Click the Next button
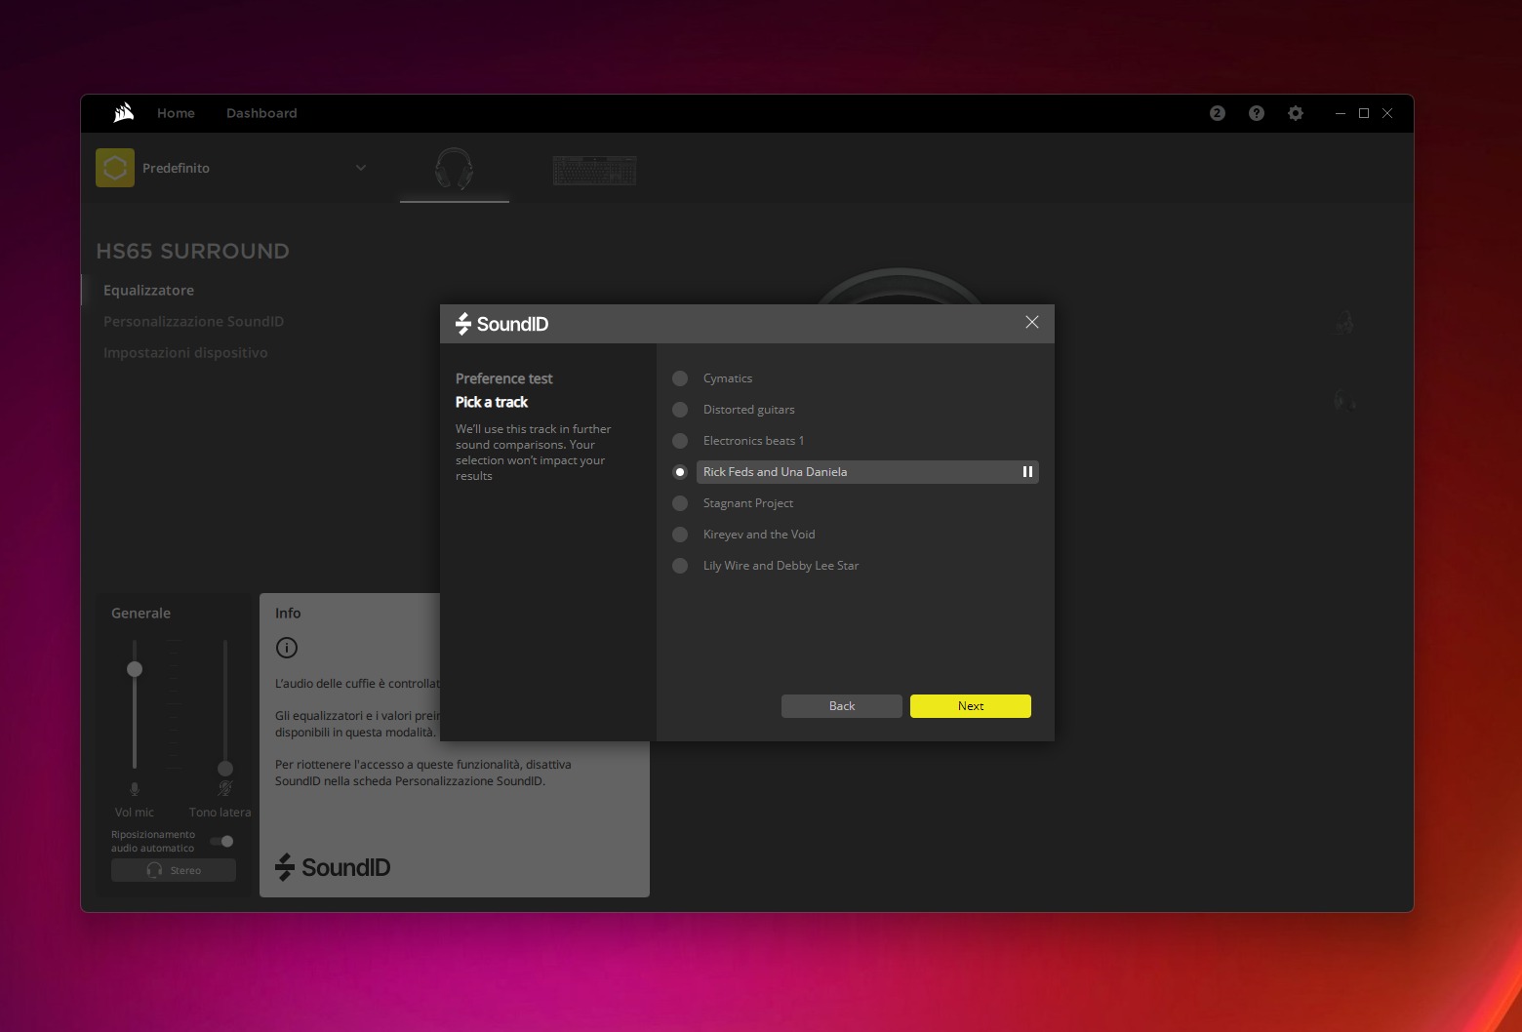 [x=971, y=706]
